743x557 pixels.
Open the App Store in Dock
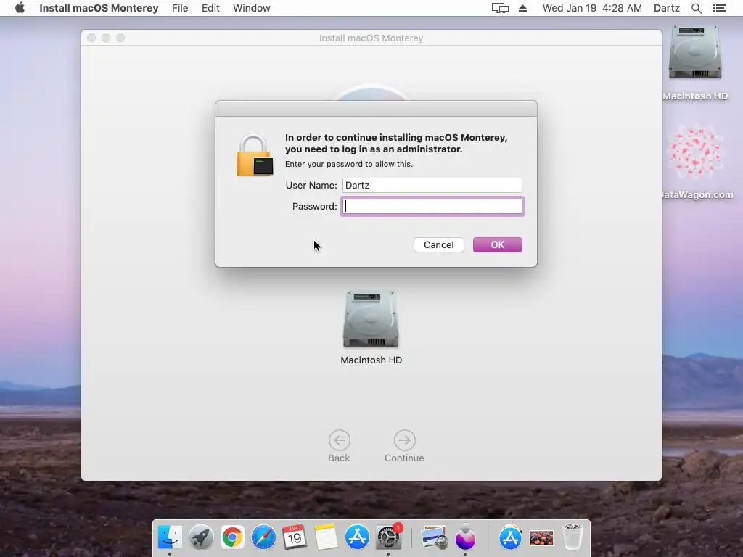coord(357,537)
